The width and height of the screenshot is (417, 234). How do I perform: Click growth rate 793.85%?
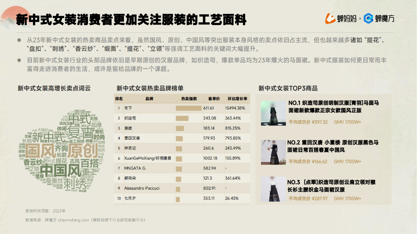pos(233,138)
